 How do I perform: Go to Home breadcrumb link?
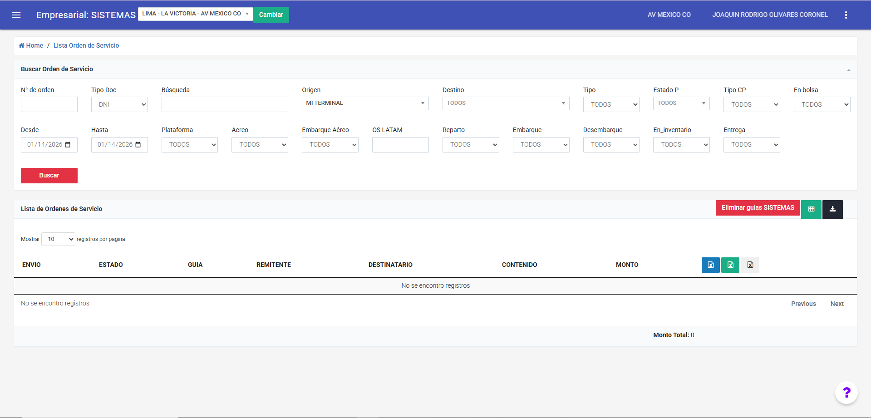pyautogui.click(x=31, y=45)
